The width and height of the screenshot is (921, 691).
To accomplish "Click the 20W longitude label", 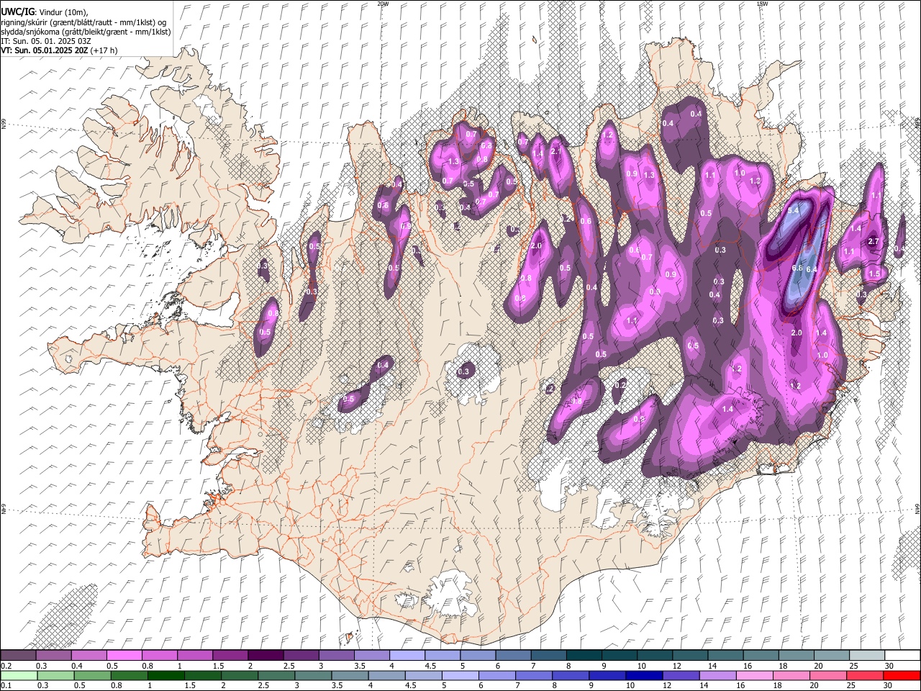I will 383,4.
